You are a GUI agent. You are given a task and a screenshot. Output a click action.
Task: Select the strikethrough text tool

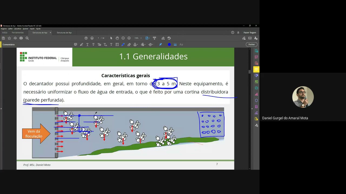coord(93,44)
